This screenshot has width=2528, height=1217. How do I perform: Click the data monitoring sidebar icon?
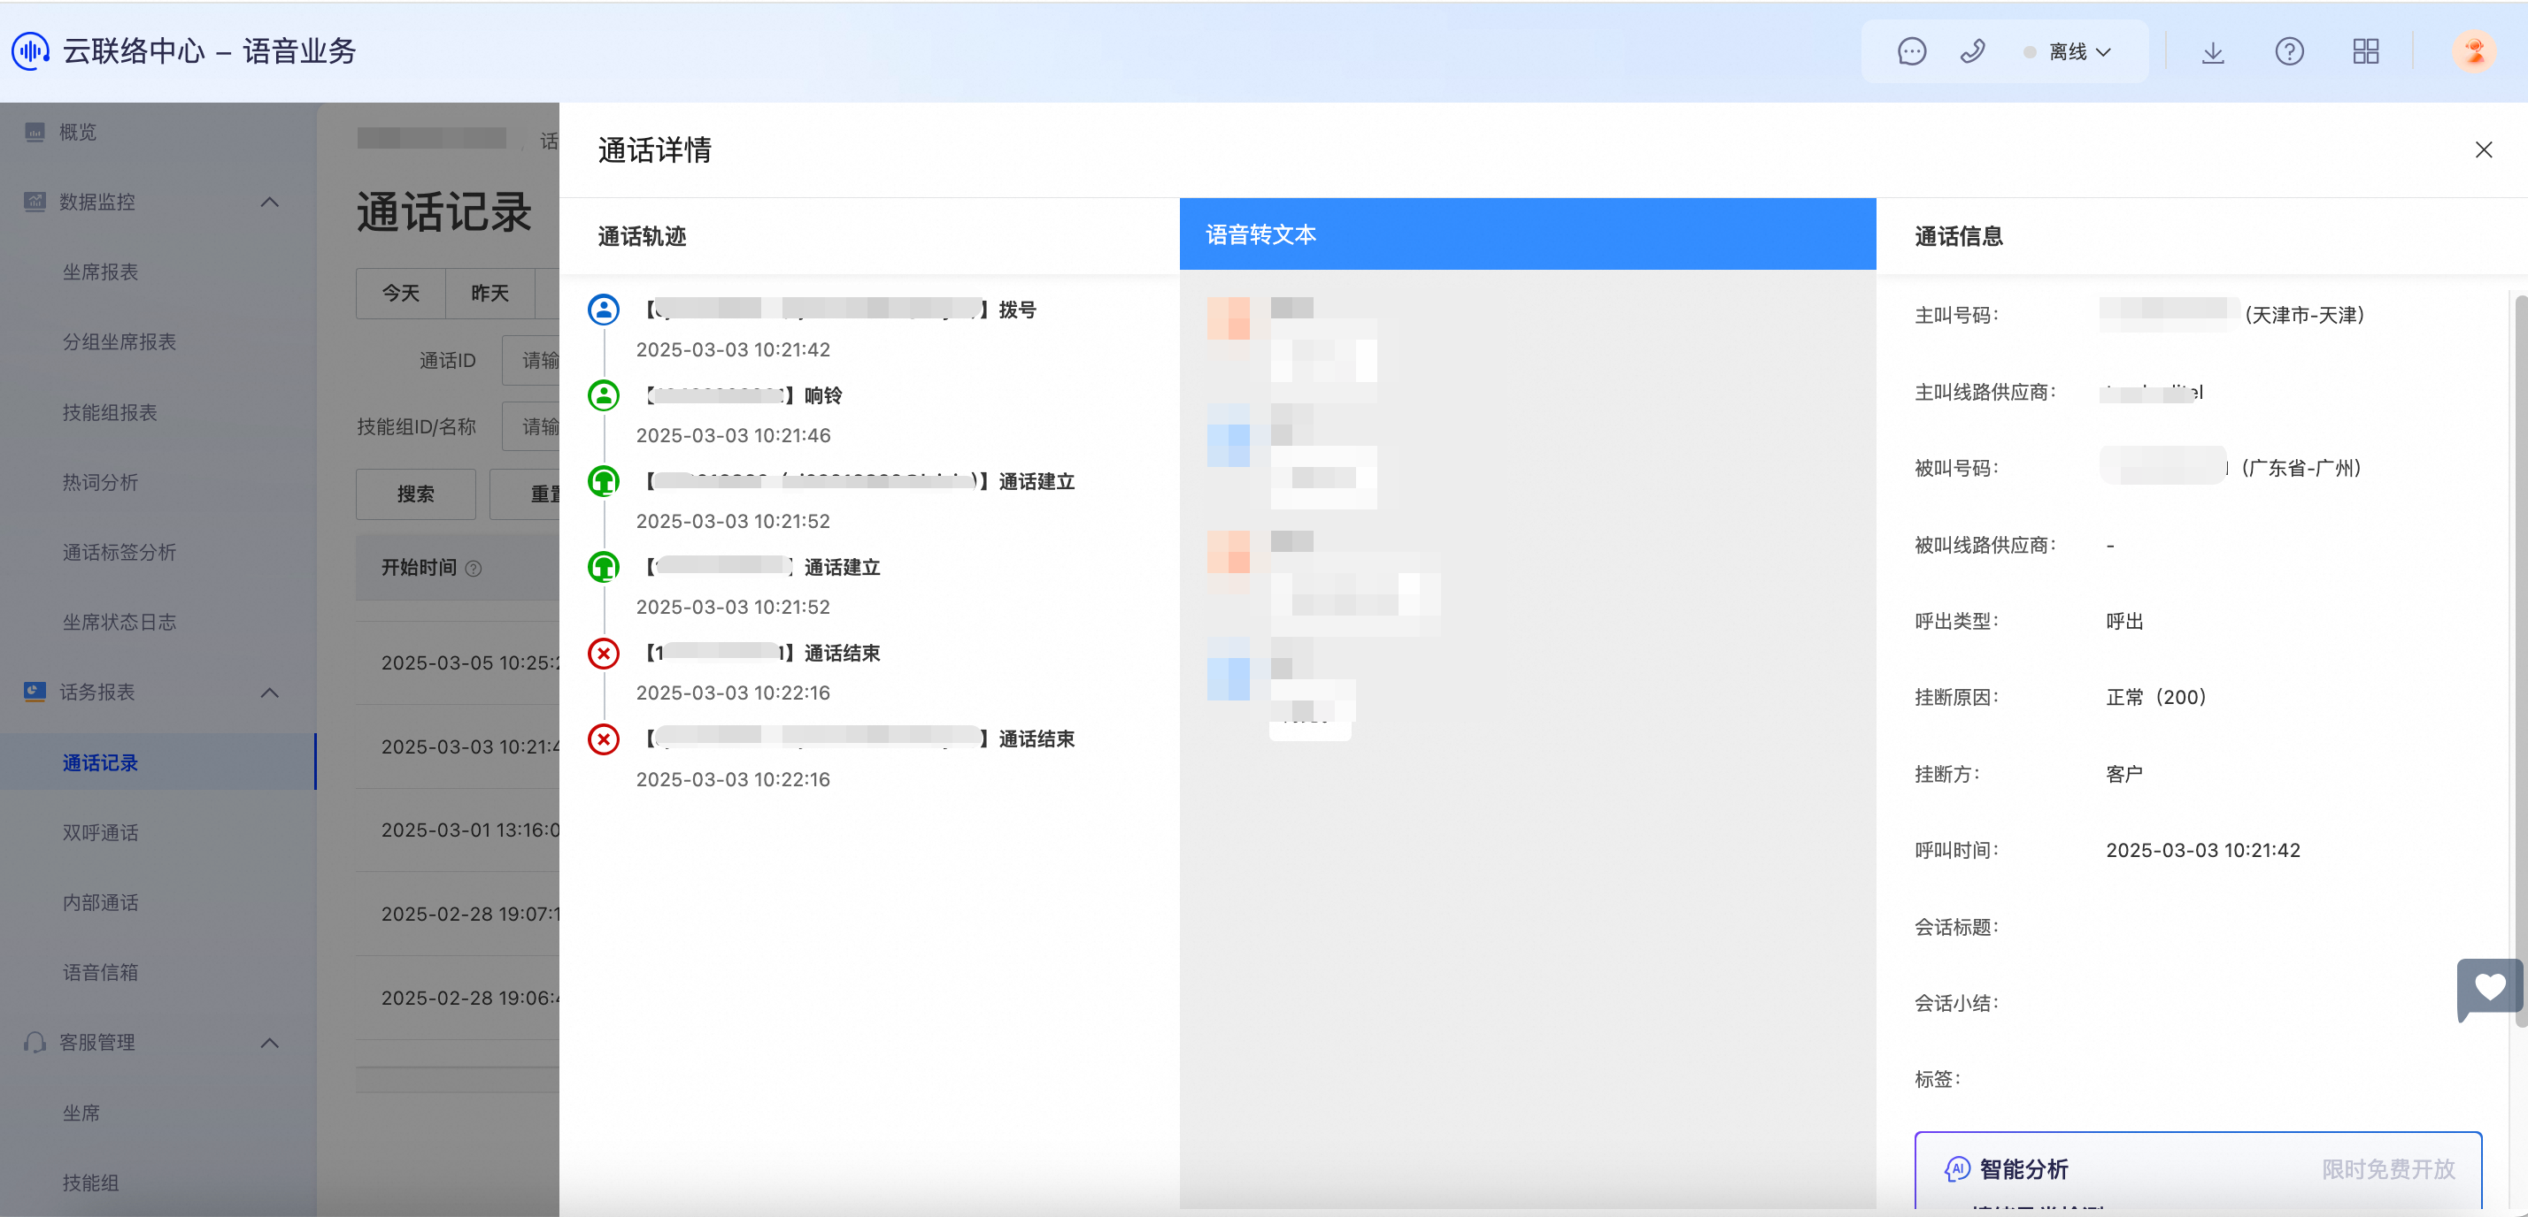(x=35, y=201)
